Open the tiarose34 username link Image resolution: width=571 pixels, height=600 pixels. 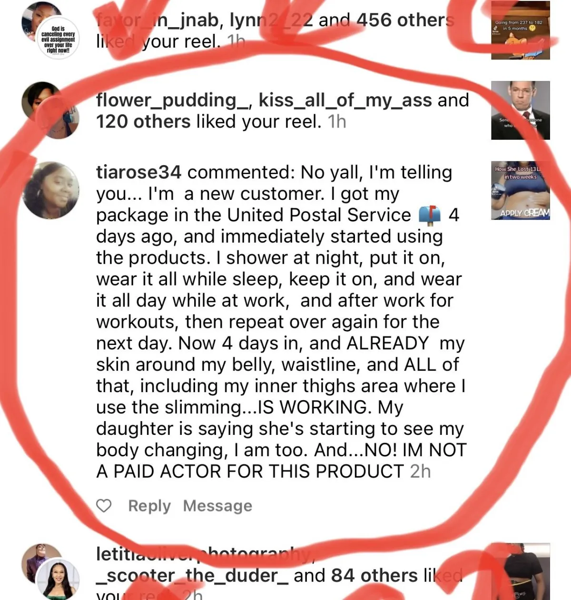click(138, 172)
